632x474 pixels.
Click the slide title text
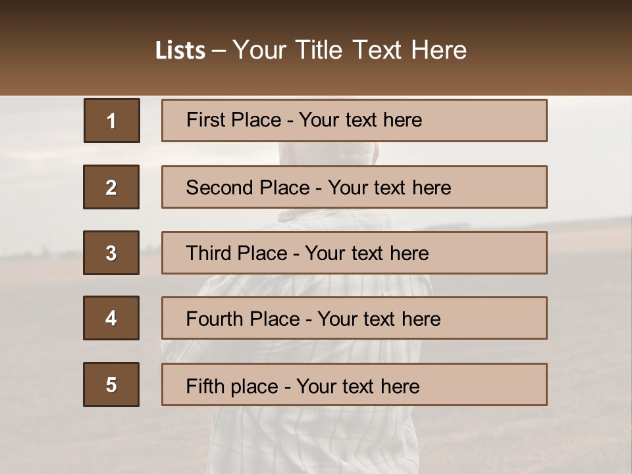(x=311, y=50)
